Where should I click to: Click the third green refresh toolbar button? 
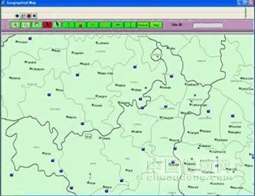[37, 25]
